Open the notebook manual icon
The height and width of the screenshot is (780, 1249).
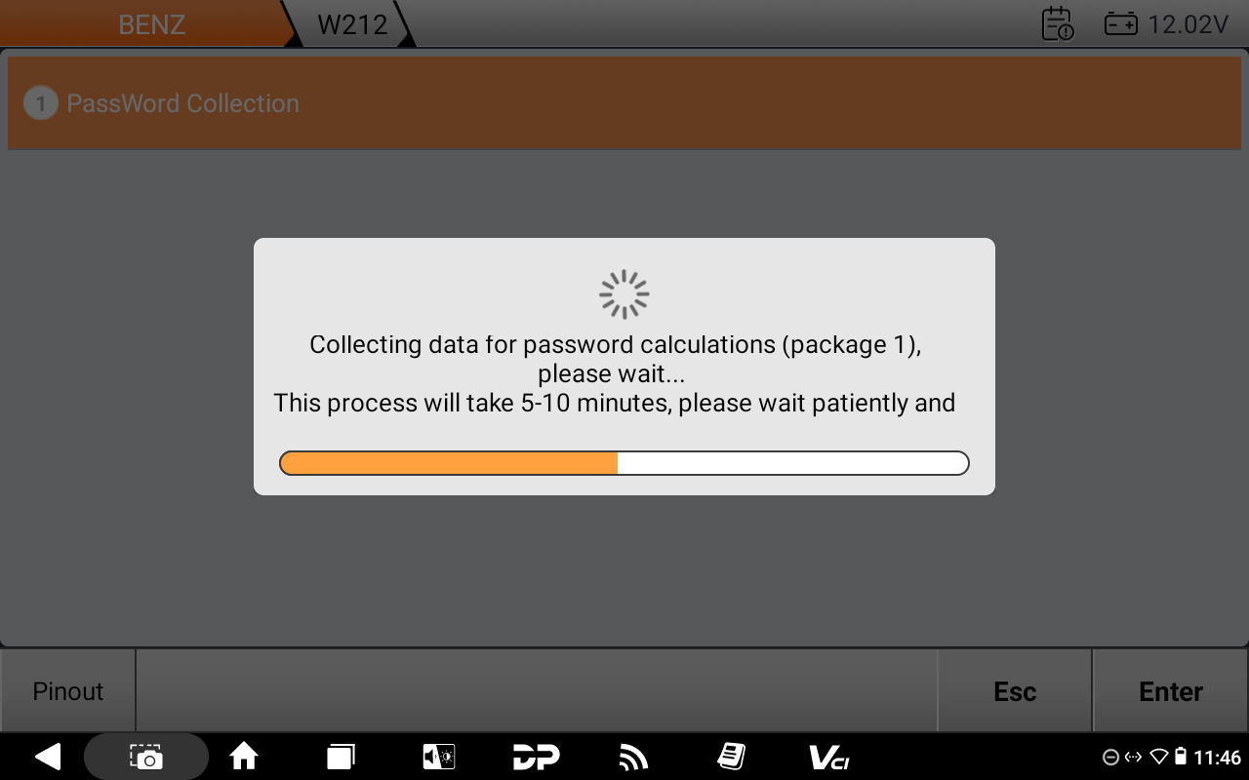coord(731,757)
